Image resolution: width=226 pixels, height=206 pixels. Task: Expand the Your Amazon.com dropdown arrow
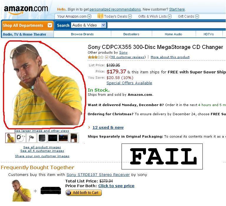[x=89, y=16]
